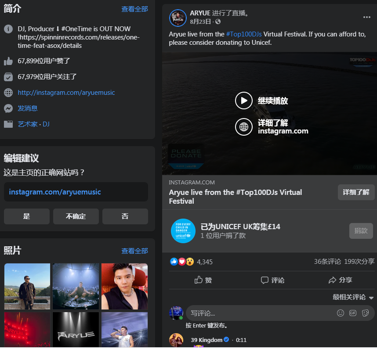Click the 写评论 comment input field
Image resolution: width=377 pixels, height=349 pixels.
pos(280,313)
